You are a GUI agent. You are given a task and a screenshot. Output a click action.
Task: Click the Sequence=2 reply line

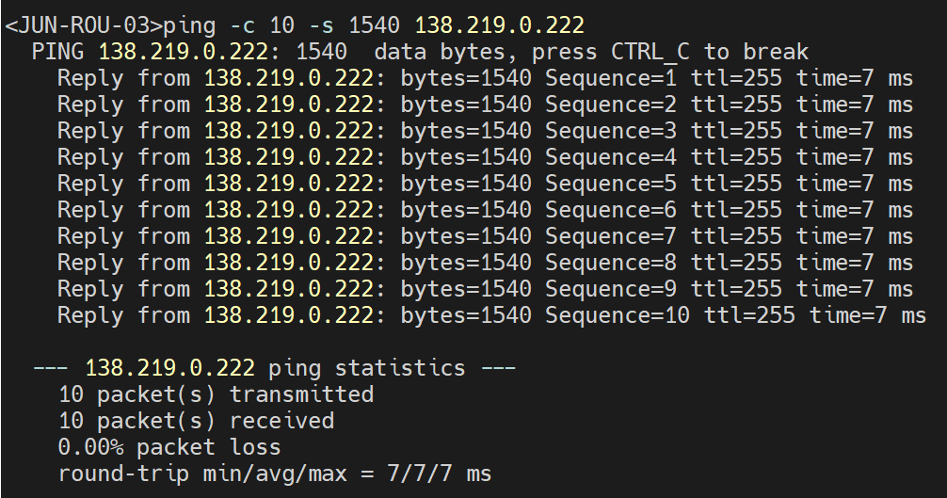coord(485,104)
